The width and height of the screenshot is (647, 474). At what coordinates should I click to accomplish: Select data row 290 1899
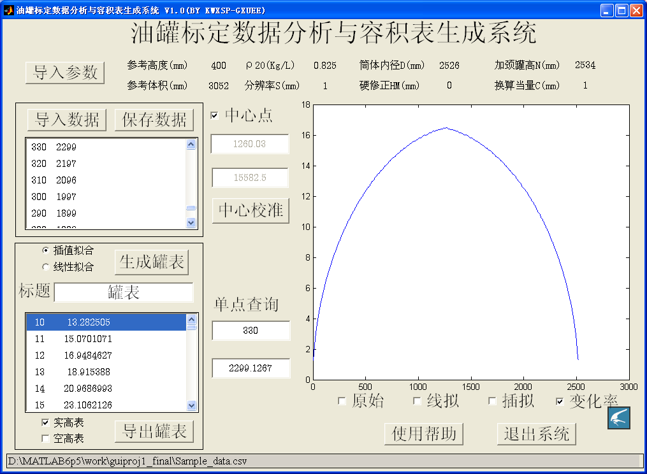pos(106,213)
